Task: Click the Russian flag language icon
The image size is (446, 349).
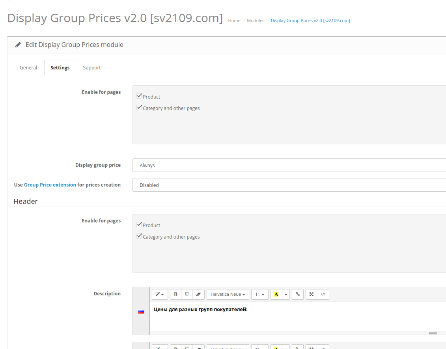Action: tap(141, 312)
